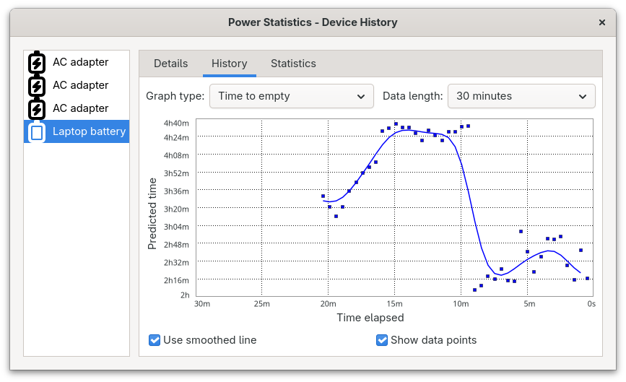
Task: Open the Statistics tab
Action: point(293,64)
